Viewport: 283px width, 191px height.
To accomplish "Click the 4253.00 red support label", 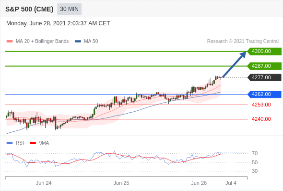I will coord(261,105).
